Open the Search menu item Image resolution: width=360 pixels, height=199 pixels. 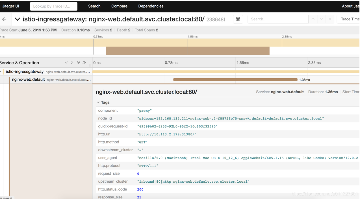[x=94, y=6]
